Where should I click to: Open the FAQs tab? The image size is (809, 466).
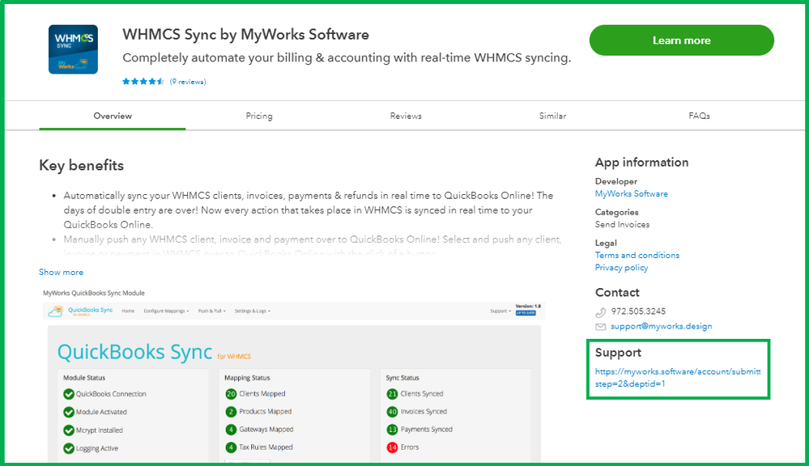click(699, 116)
